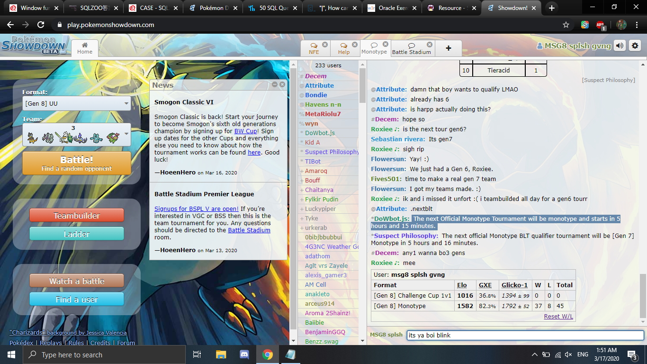Screen dimensions: 647x364
Task: Click Find a user
Action: 77,299
